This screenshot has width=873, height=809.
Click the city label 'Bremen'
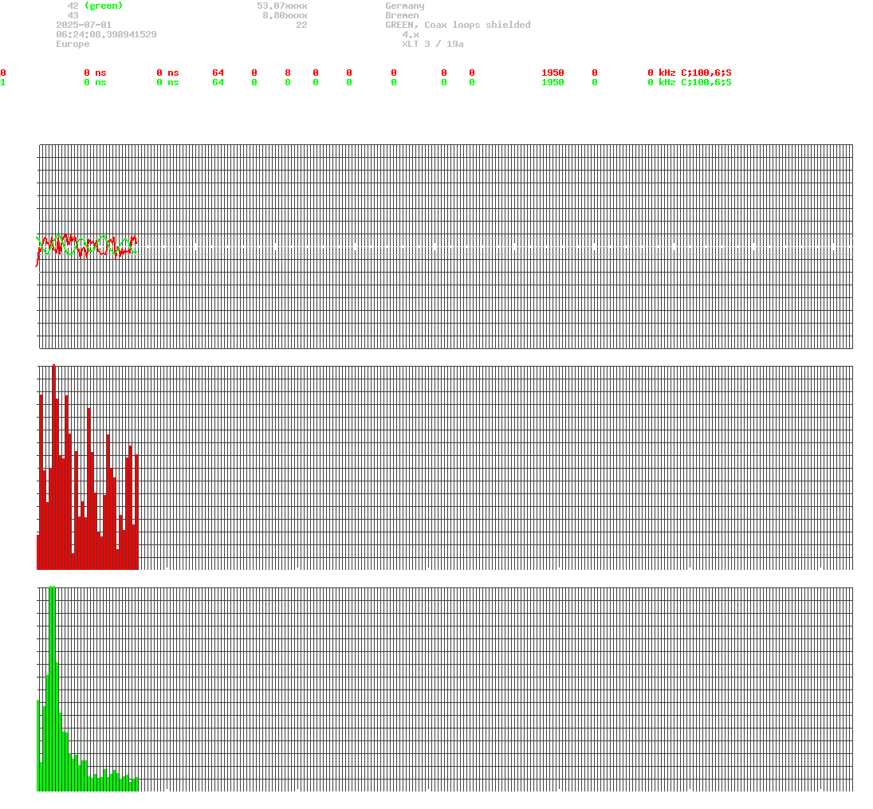click(402, 15)
